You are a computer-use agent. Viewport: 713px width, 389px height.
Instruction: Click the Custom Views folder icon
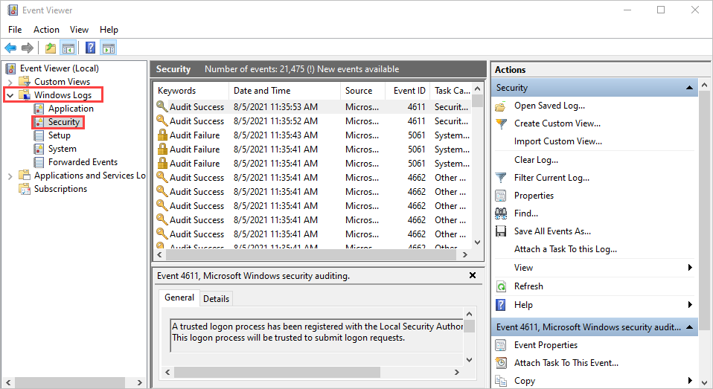[24, 82]
